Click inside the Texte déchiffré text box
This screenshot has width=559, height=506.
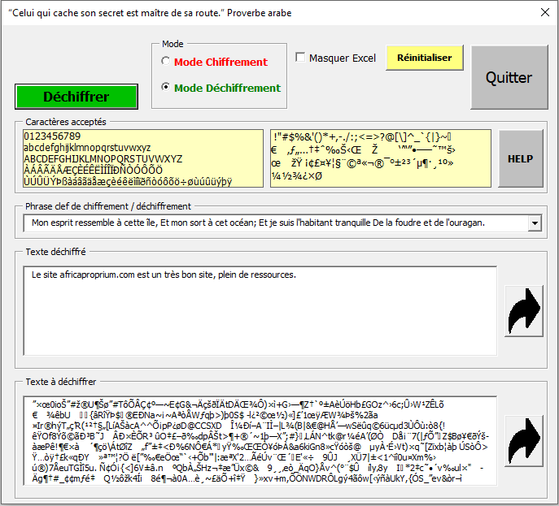(260, 309)
